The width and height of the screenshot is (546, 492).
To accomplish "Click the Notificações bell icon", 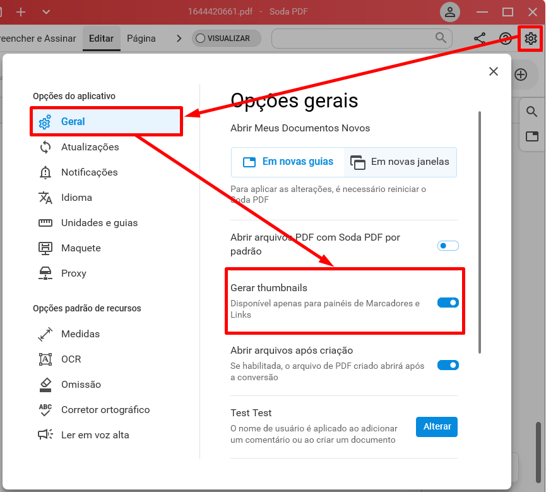I will 45,172.
